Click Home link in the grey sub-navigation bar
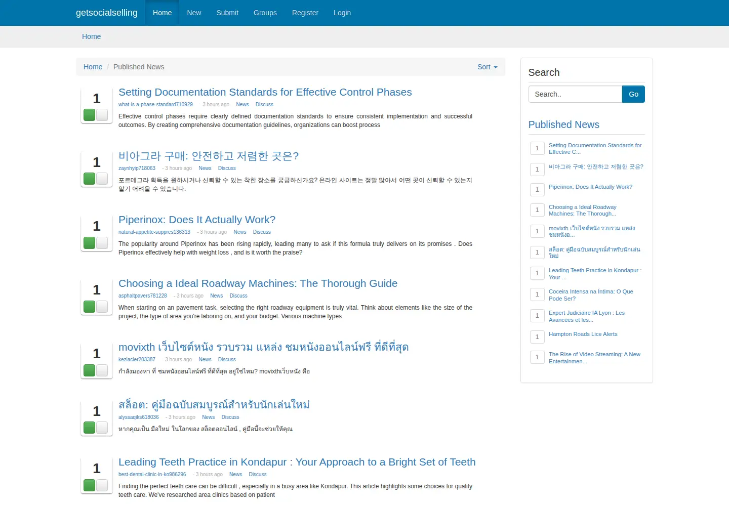Viewport: 729px width, 506px height. [x=92, y=36]
